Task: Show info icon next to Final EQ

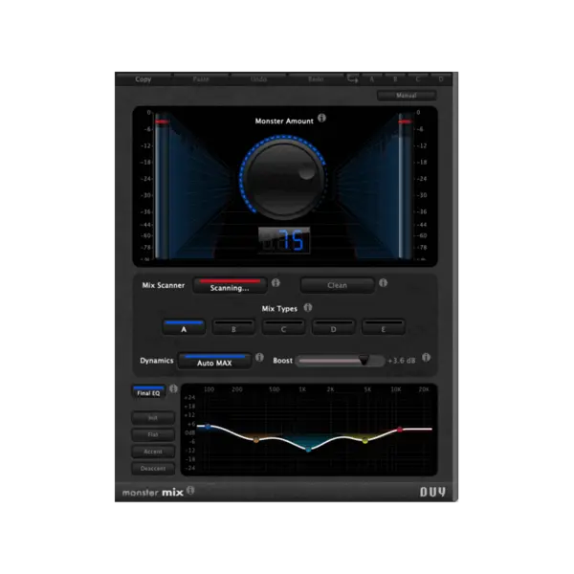Action: (x=173, y=388)
